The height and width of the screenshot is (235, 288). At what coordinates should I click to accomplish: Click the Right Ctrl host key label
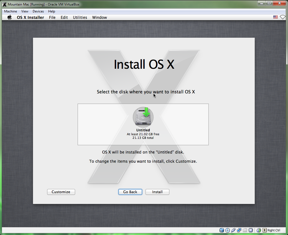pyautogui.click(x=274, y=230)
